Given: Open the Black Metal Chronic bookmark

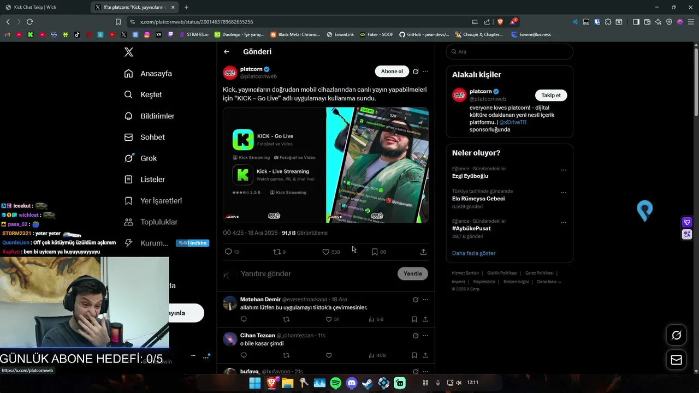Looking at the screenshot, I should click(295, 34).
